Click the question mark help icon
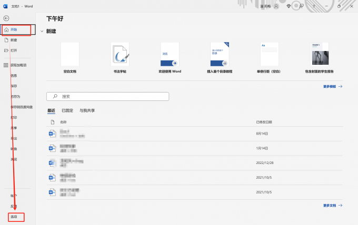The width and height of the screenshot is (358, 225). coord(314,6)
